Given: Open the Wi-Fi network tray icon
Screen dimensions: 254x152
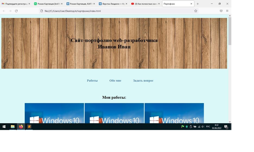Looking at the screenshot, I should click(x=199, y=127).
